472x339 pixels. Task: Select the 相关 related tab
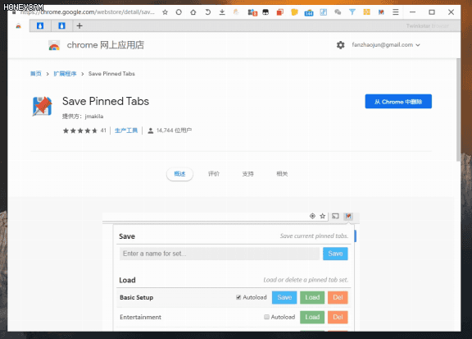(282, 174)
